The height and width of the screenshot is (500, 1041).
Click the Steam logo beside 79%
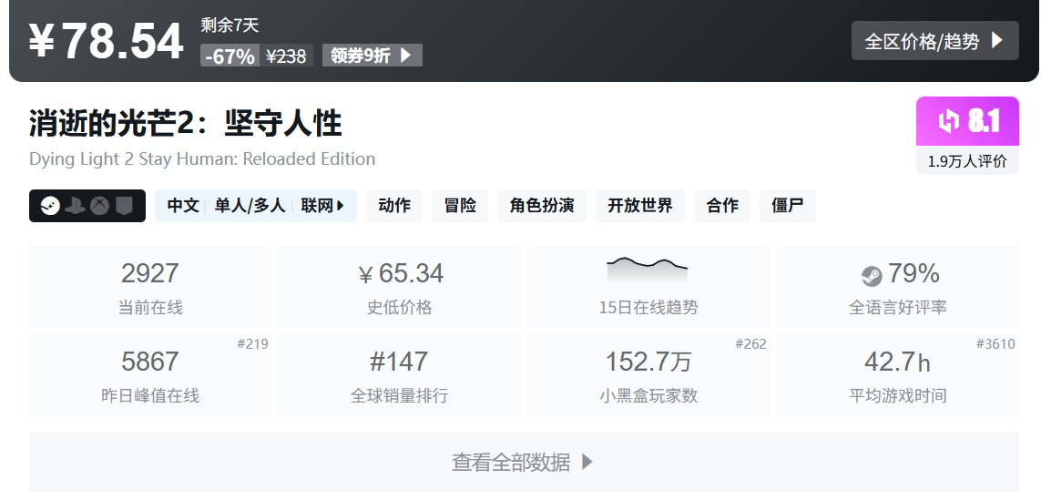[x=872, y=275]
